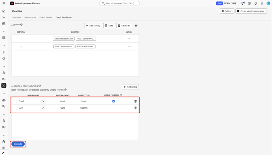Click the Email display name field
Screen dimensions: 272x155
coord(29,101)
